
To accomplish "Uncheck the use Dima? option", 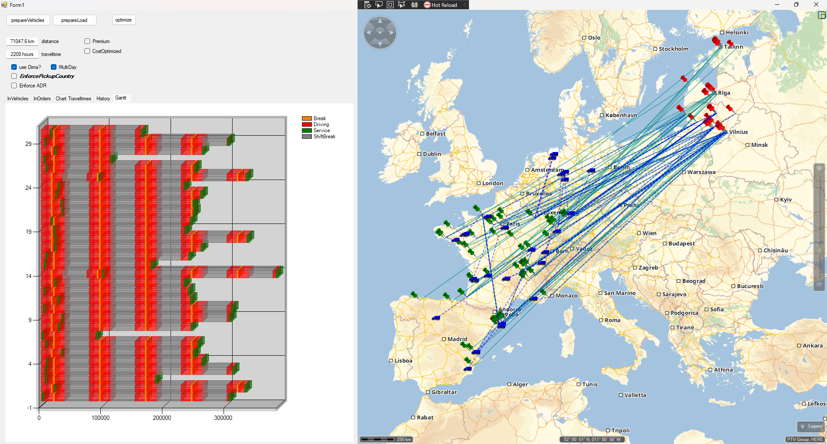I will coord(14,67).
